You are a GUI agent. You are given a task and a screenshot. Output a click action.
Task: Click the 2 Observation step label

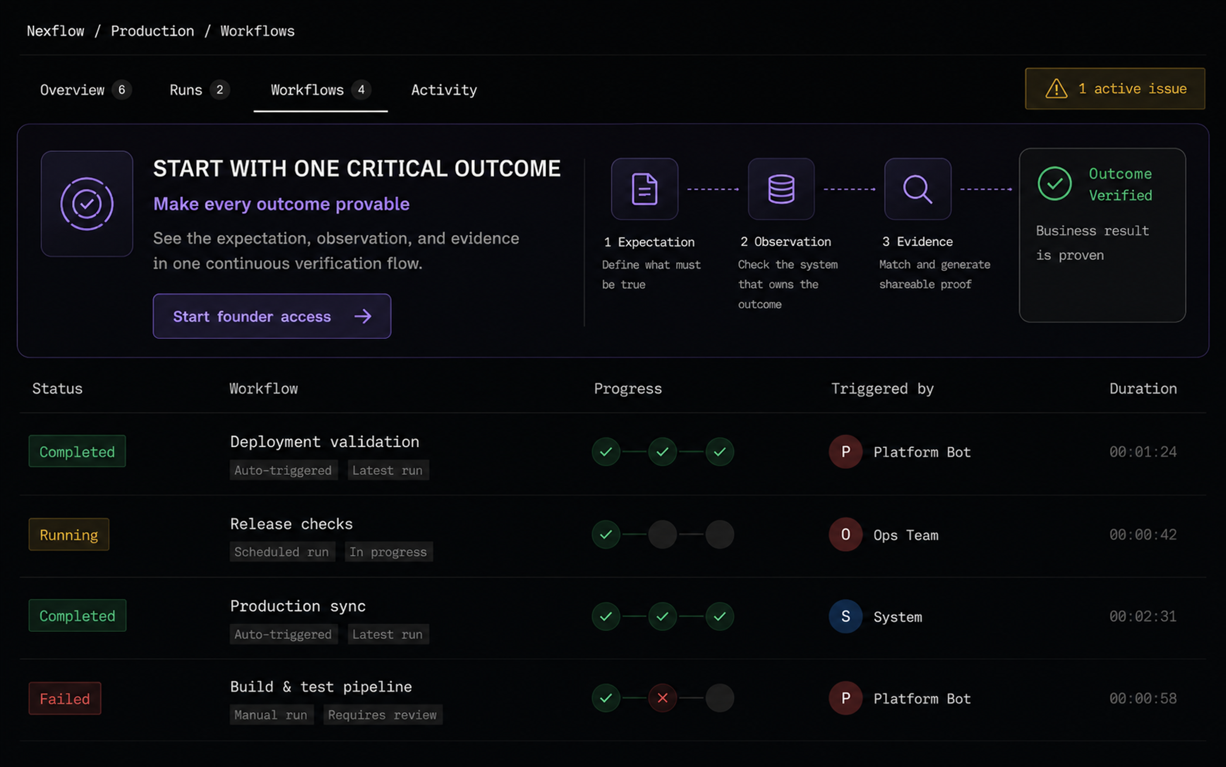click(x=786, y=241)
